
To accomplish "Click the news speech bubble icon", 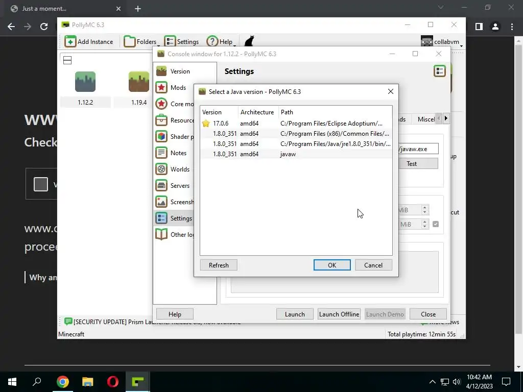I will [x=68, y=322].
